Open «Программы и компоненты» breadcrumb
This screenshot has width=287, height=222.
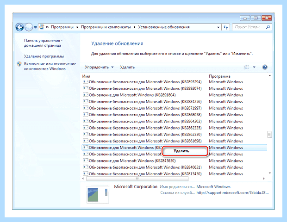[106, 27]
